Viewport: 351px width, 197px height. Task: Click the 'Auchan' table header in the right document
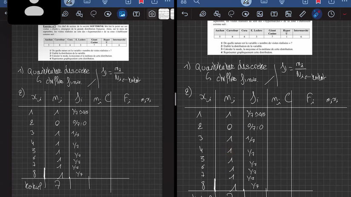pos(220,31)
